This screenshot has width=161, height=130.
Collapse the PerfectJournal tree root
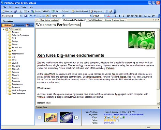pos(3,29)
